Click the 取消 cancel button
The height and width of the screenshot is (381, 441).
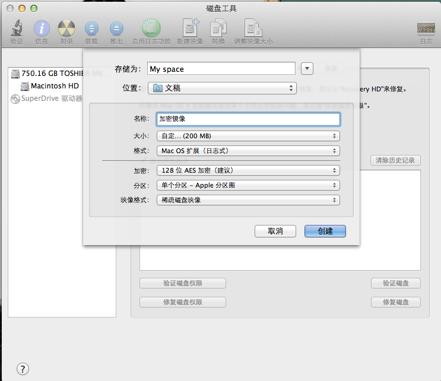pos(275,231)
